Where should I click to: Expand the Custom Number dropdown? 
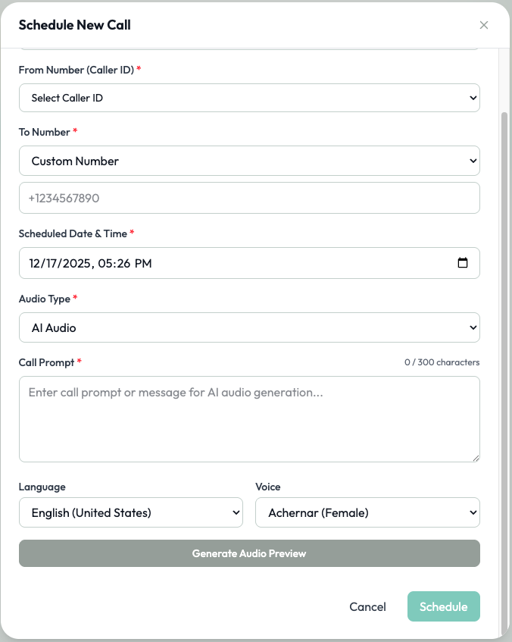249,161
